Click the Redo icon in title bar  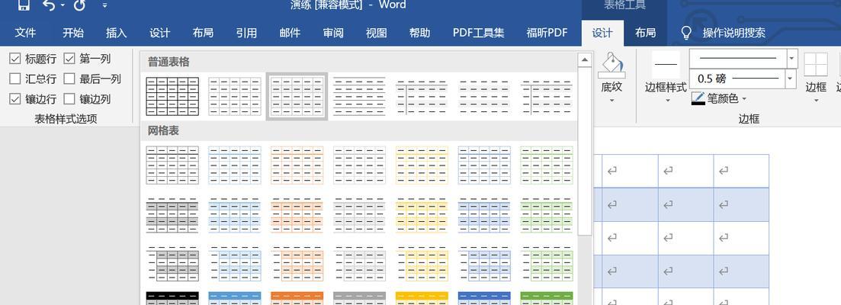coord(79,5)
